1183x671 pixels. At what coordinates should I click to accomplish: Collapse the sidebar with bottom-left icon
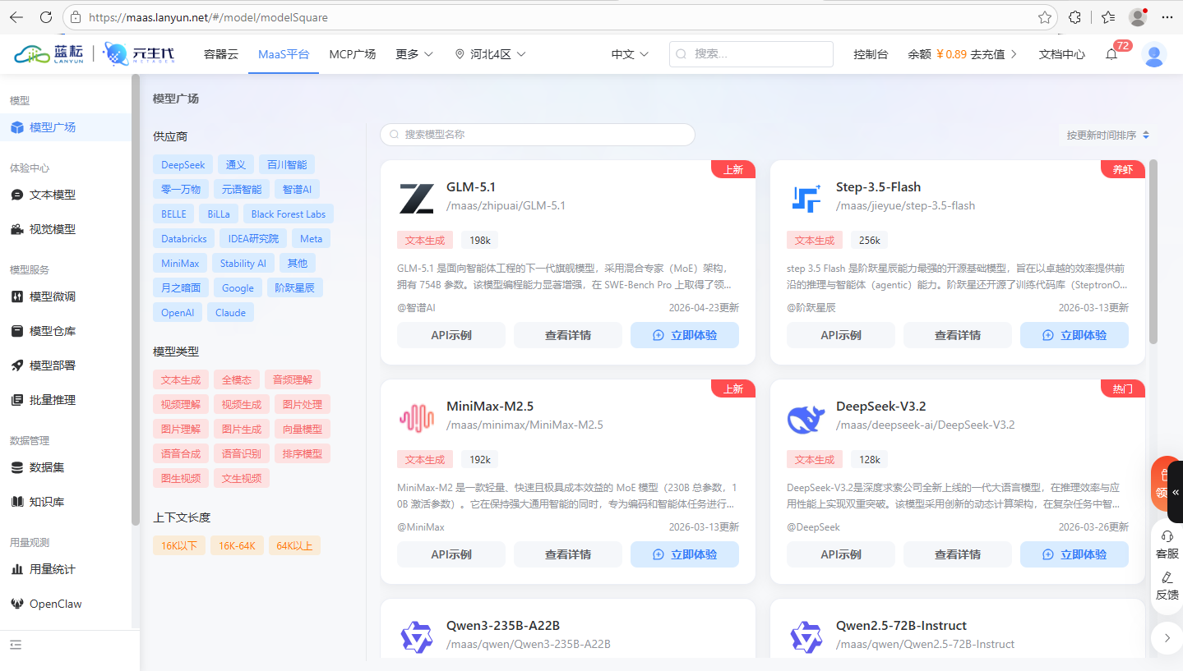(16, 645)
